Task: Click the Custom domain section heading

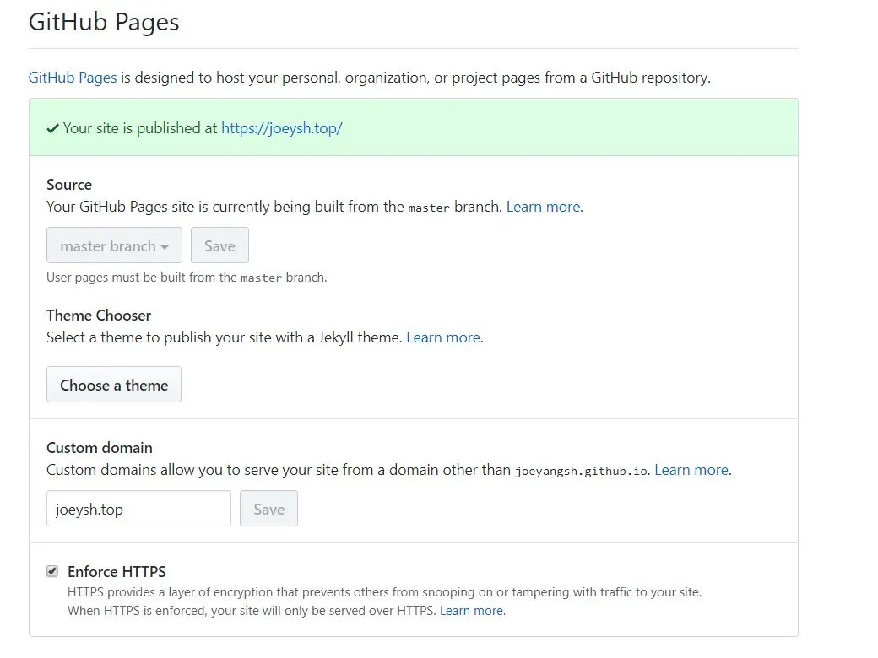Action: pyautogui.click(x=99, y=448)
